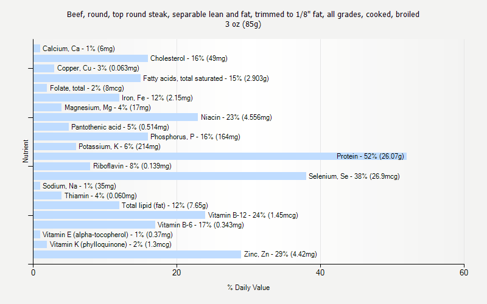The image size is (487, 304).
Task: Select the Vitamin B-12 24% bar
Action: click(119, 215)
